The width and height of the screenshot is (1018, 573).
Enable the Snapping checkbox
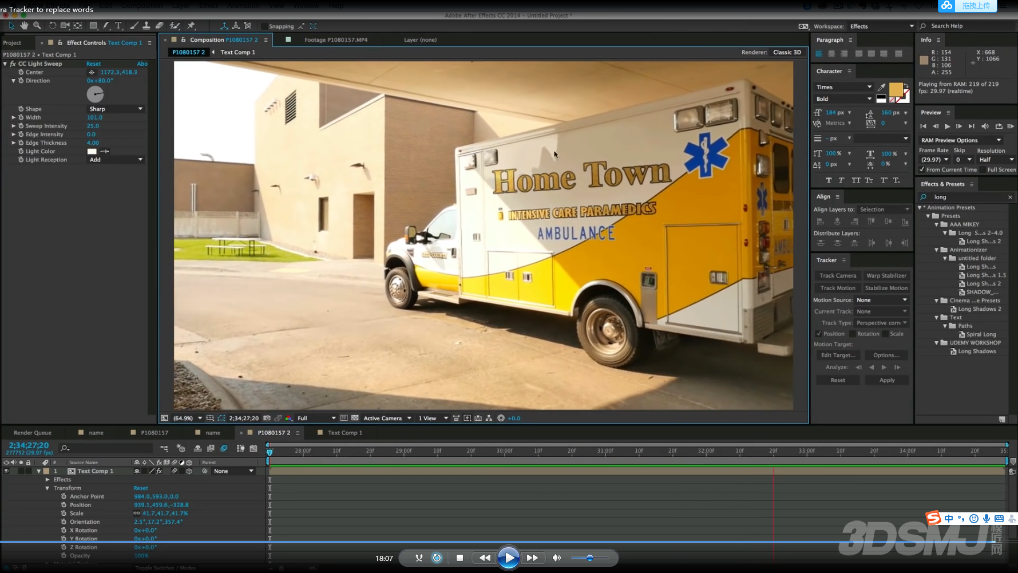(x=264, y=26)
